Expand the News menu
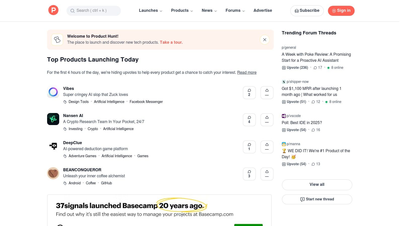 pyautogui.click(x=209, y=11)
